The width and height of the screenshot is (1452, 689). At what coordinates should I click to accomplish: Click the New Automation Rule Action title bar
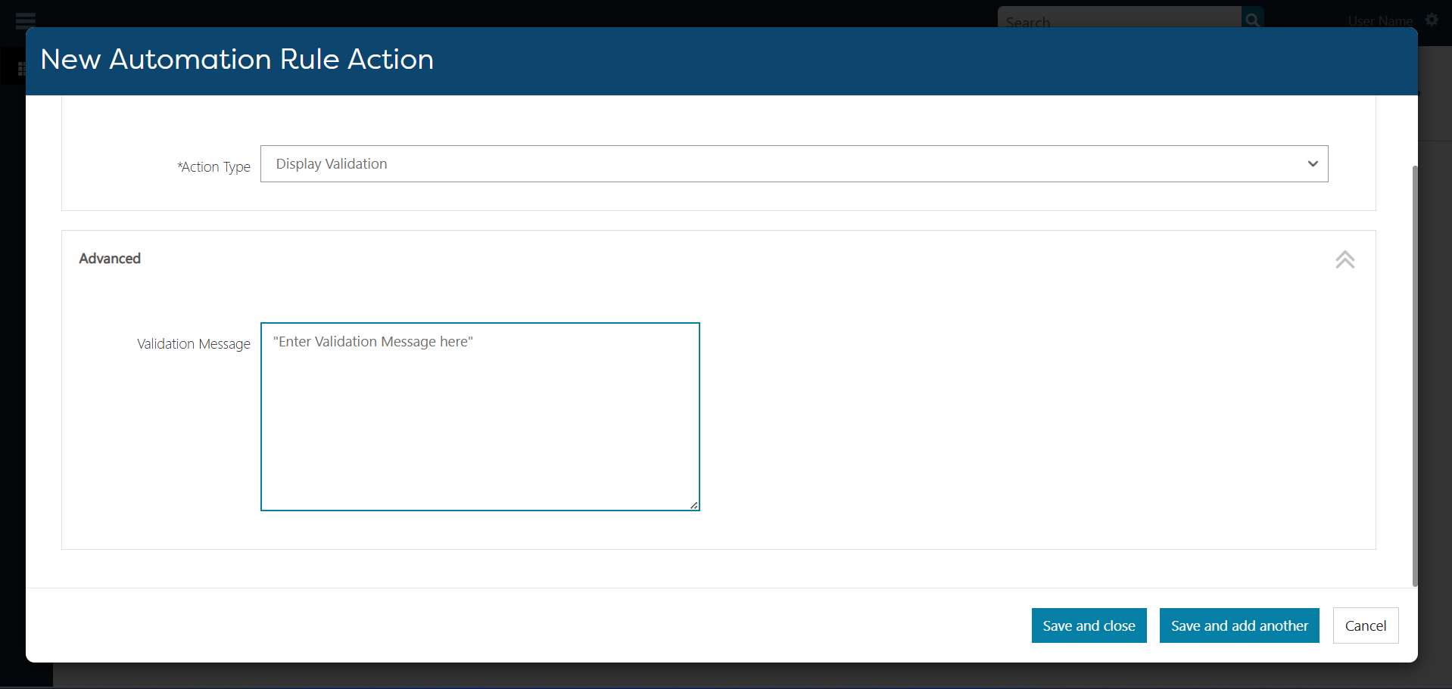pyautogui.click(x=237, y=60)
